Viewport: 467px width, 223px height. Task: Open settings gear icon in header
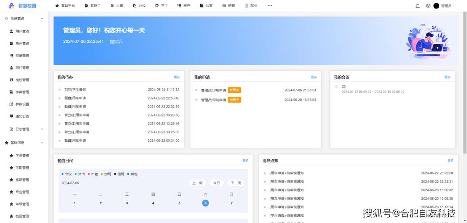point(428,6)
